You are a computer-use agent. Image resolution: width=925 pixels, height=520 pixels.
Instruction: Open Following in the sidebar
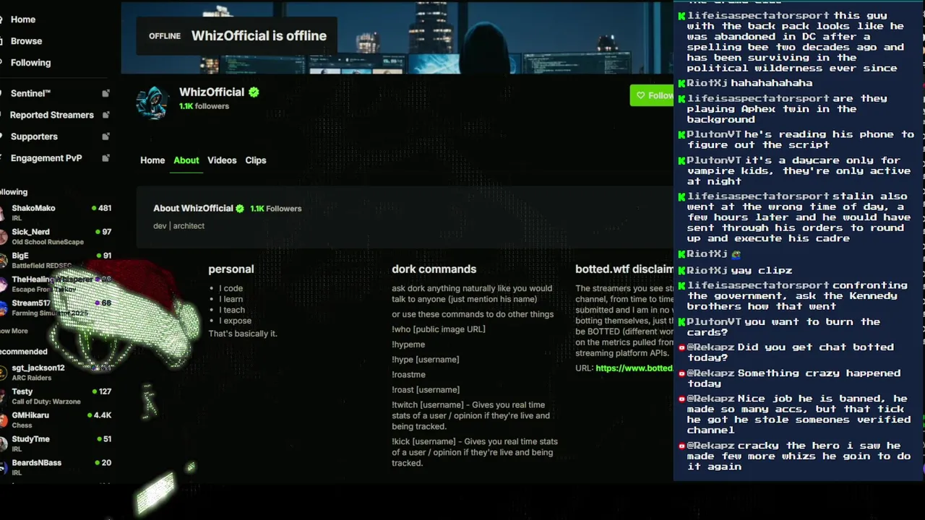tap(30, 63)
